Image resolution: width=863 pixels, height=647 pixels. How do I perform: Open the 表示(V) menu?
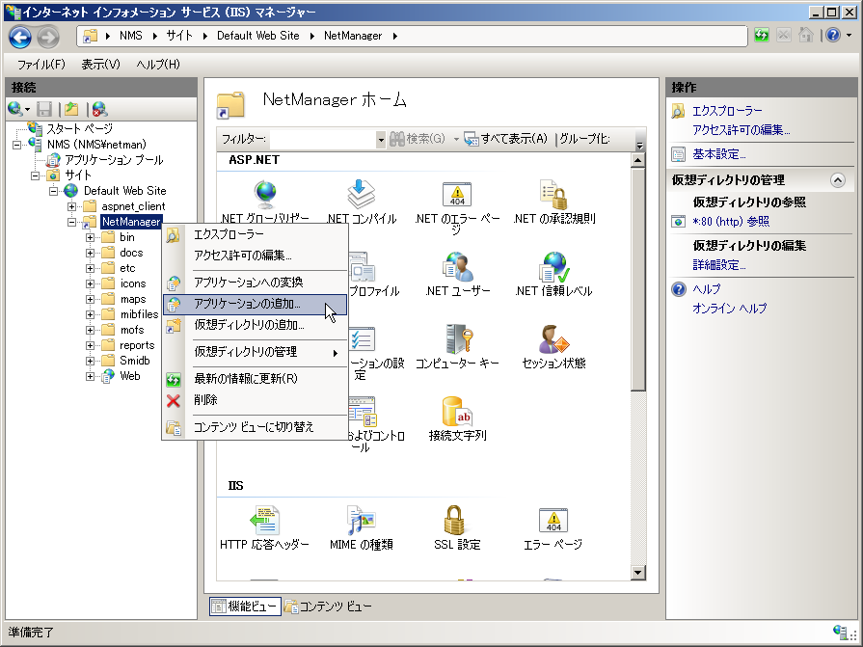coord(100,65)
